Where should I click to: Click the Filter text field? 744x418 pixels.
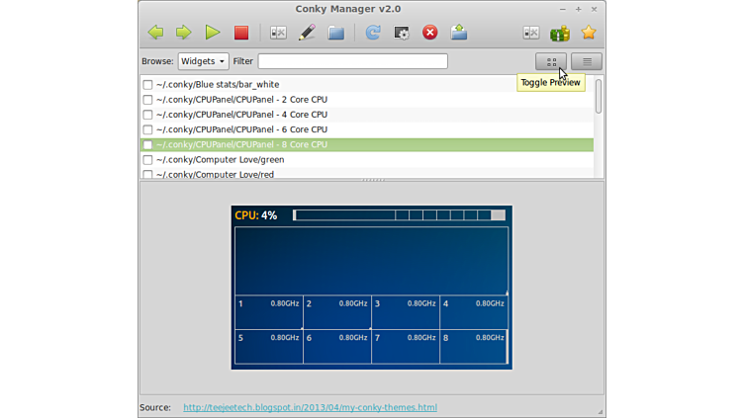pos(352,61)
